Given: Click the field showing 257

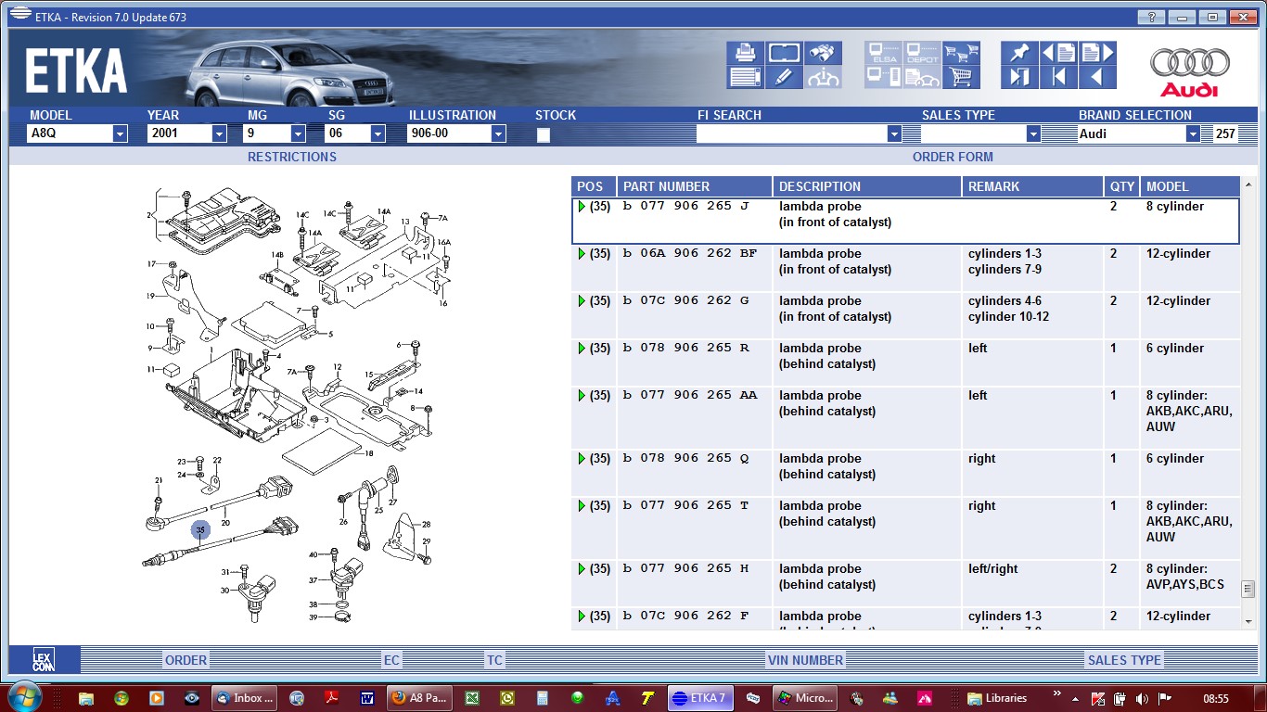Looking at the screenshot, I should (x=1225, y=133).
